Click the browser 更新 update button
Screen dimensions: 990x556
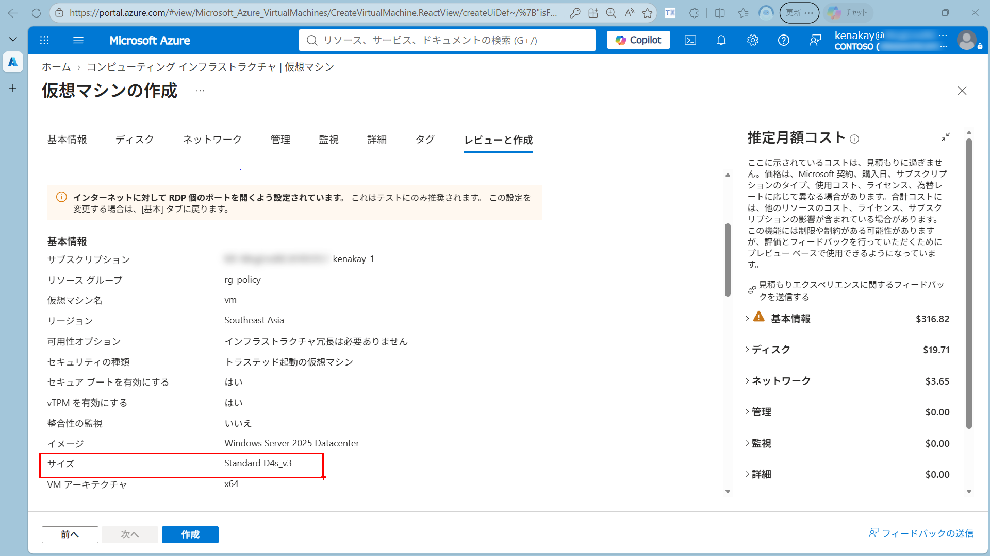tap(799, 13)
